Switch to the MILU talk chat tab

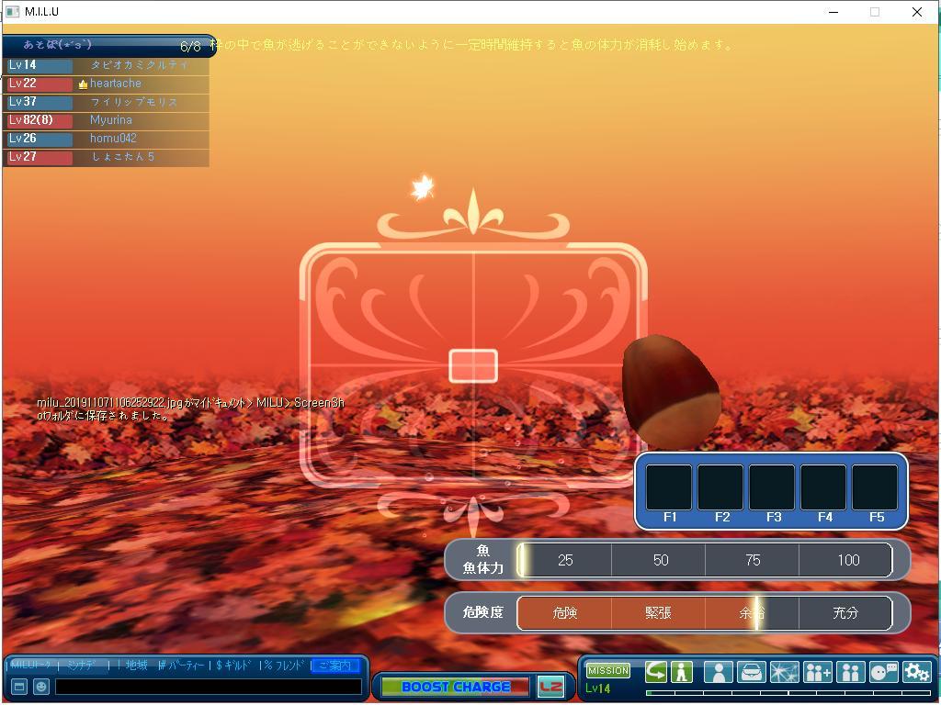[31, 665]
